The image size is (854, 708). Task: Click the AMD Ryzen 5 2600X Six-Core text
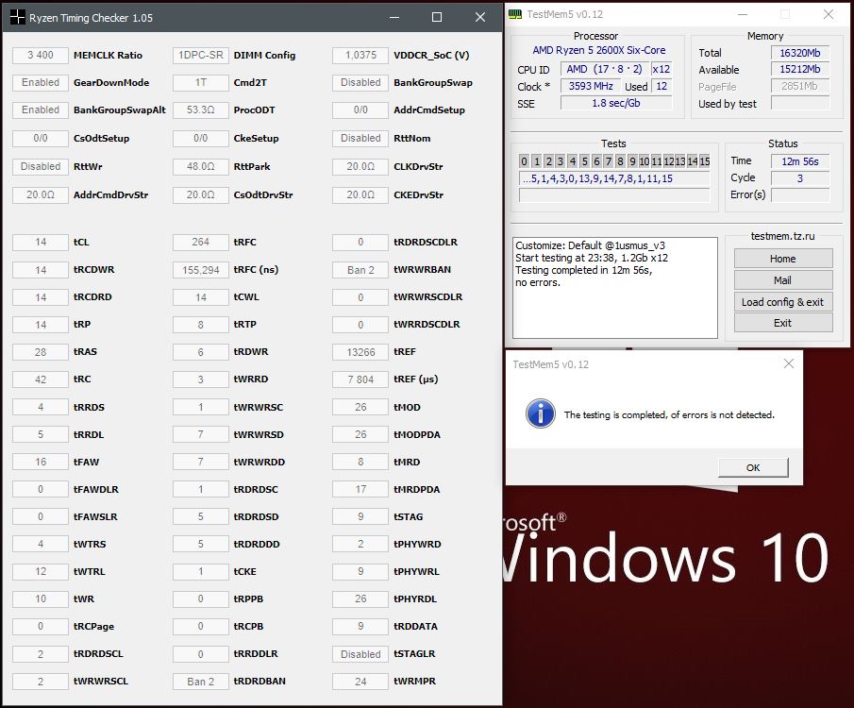[x=598, y=50]
